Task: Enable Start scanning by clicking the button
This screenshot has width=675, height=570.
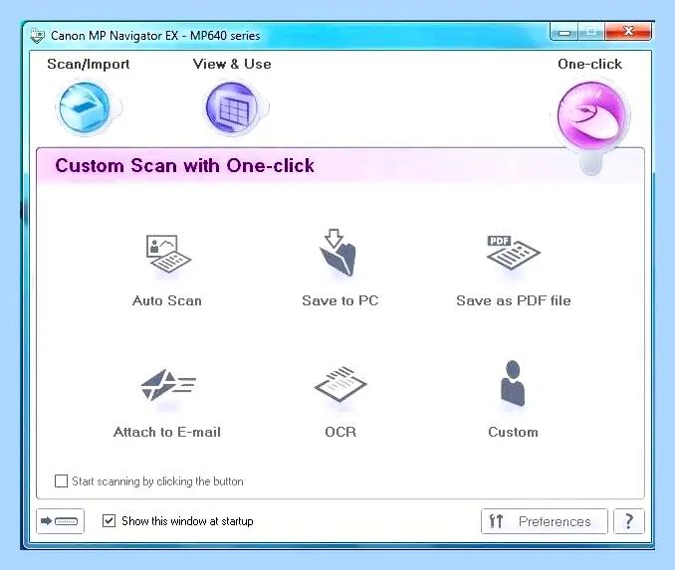Action: pos(61,480)
